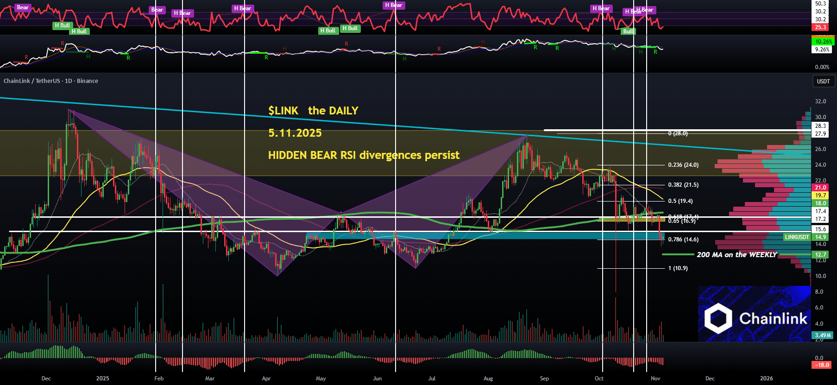Click the red -18.0 histogram value label
This screenshot has width=837, height=385.
coord(823,365)
